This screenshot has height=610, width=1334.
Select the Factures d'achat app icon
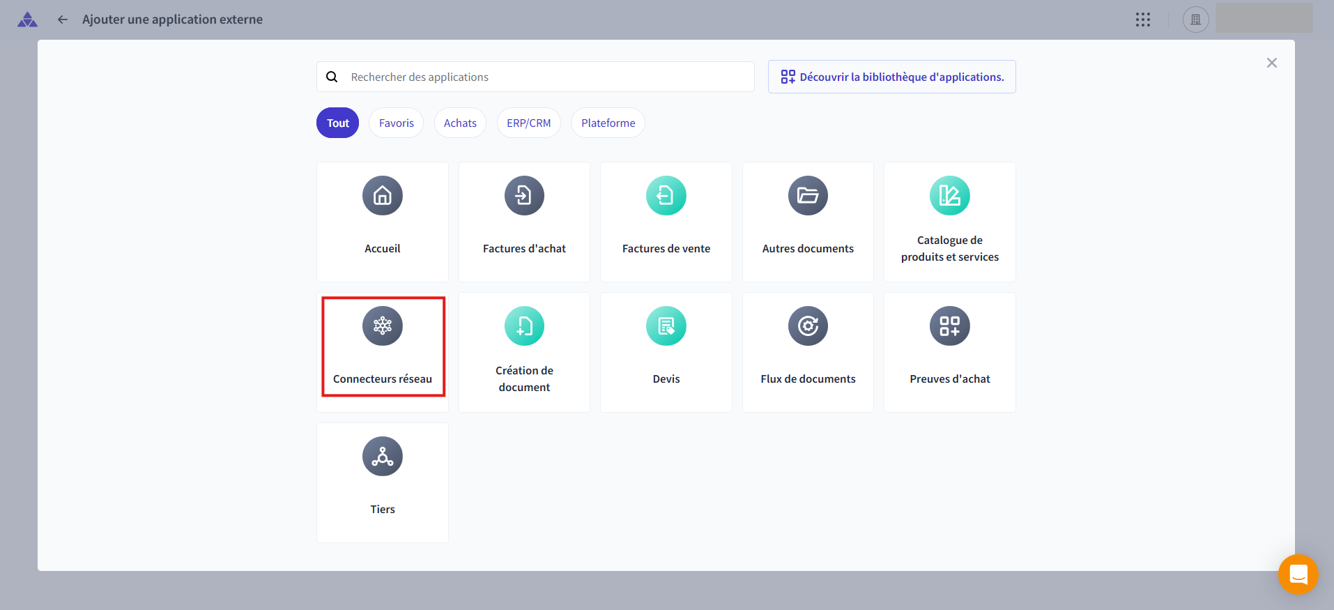pos(524,196)
